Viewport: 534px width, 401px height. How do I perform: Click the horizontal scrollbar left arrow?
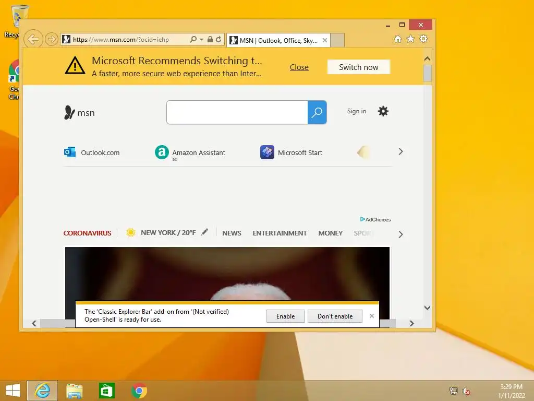tap(34, 323)
